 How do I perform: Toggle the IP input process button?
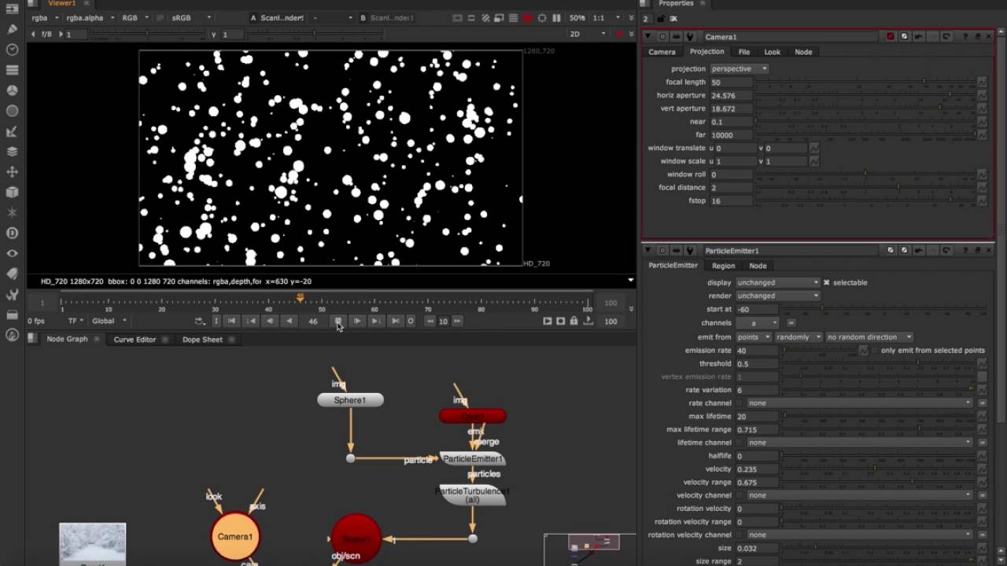(x=160, y=18)
